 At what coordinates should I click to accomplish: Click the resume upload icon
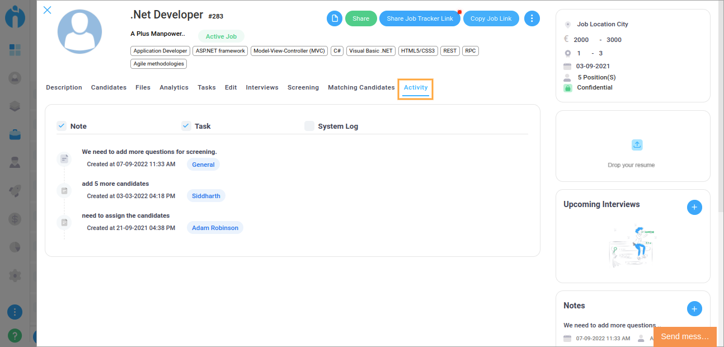[637, 145]
